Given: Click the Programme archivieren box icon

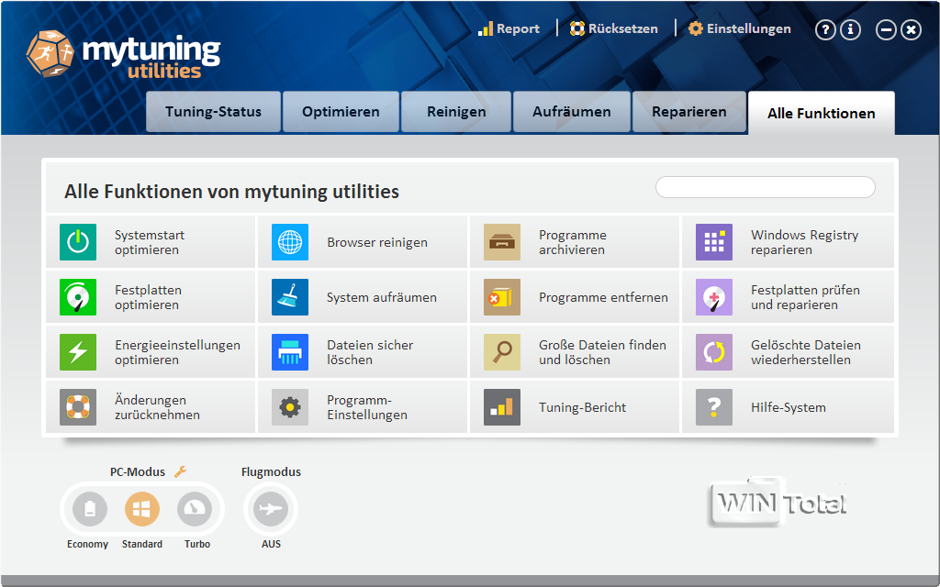Looking at the screenshot, I should (x=502, y=242).
